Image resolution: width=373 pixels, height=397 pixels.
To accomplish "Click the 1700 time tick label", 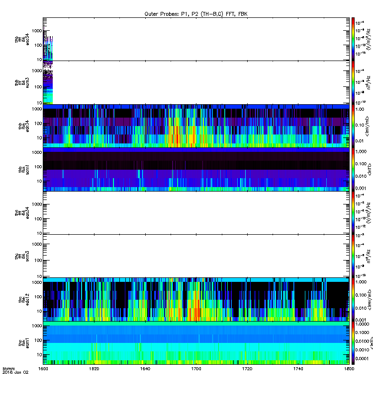I will click(196, 369).
